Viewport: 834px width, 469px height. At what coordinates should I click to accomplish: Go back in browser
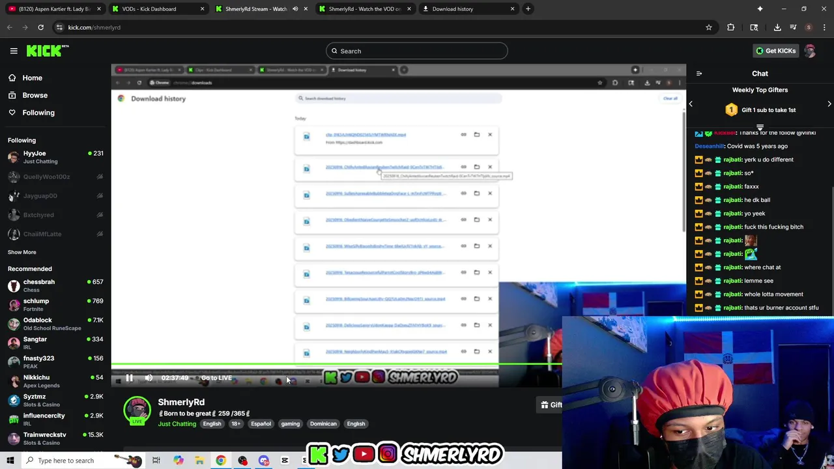pyautogui.click(x=10, y=27)
